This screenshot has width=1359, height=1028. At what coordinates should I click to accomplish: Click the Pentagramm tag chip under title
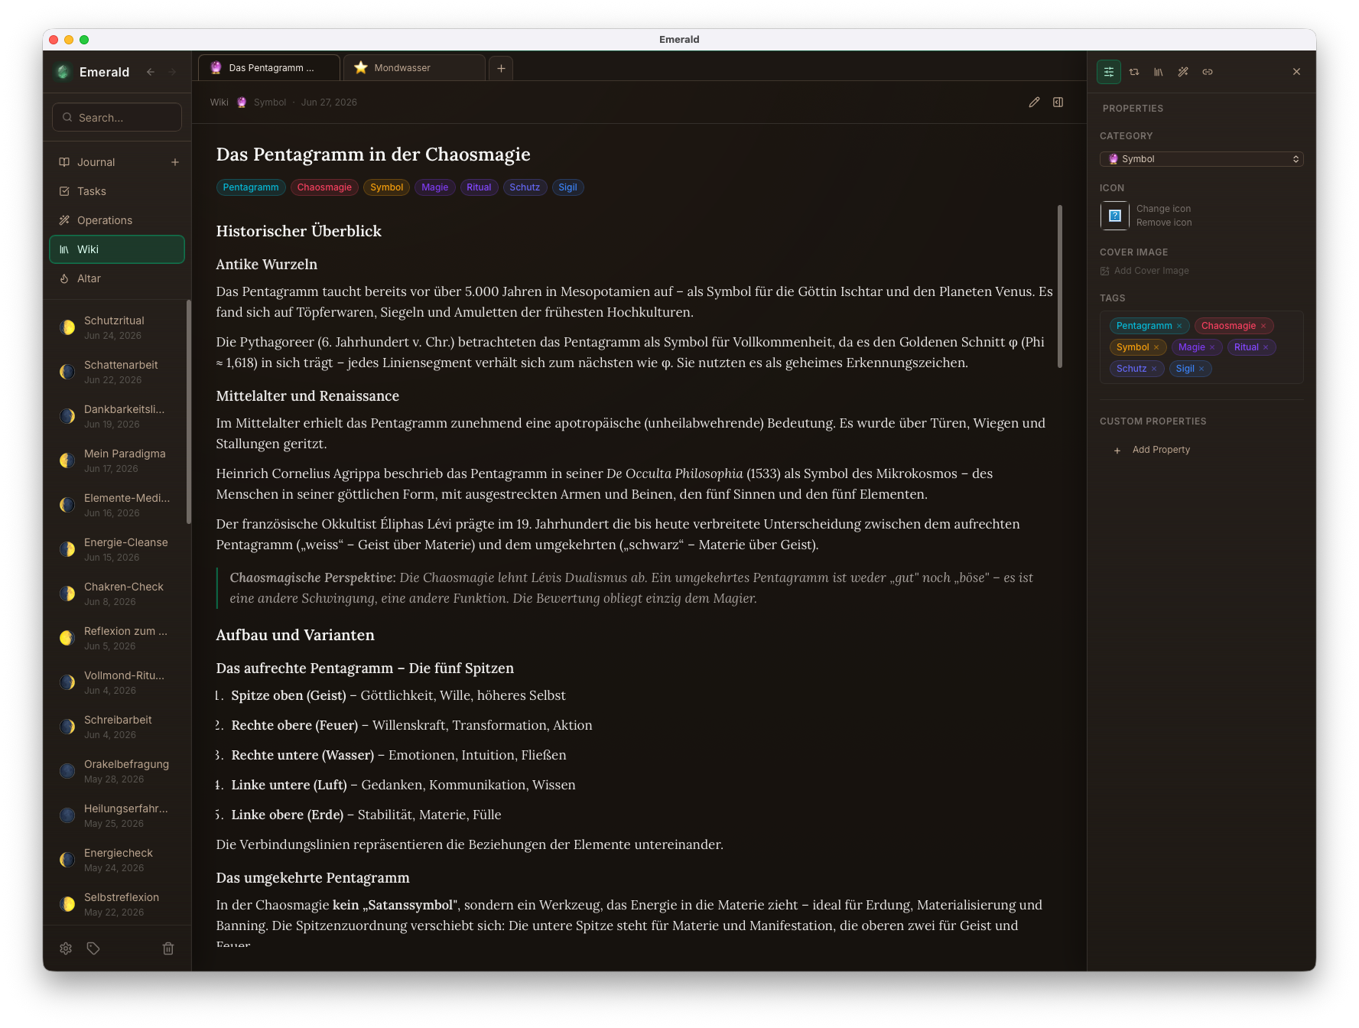(251, 187)
